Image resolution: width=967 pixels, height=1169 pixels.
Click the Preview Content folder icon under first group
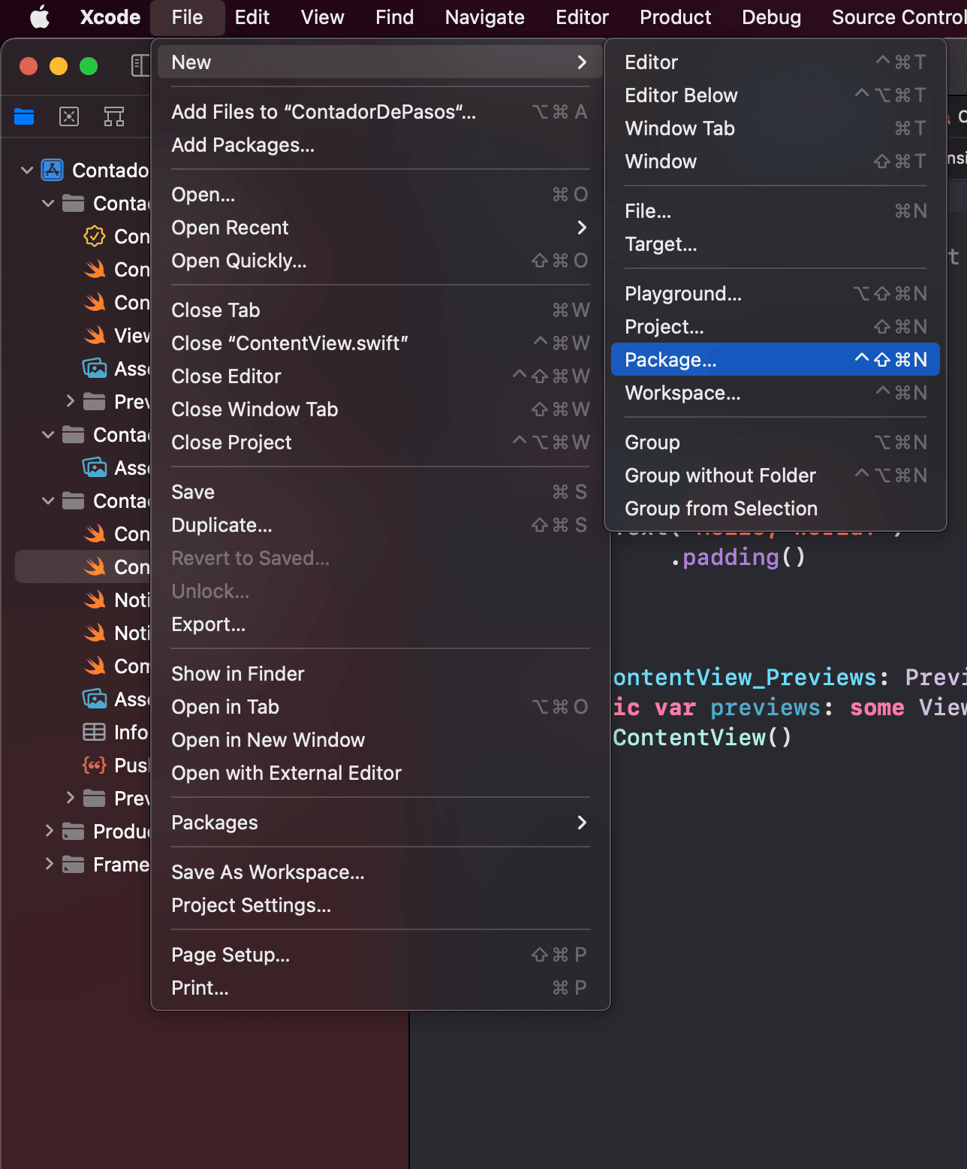(x=94, y=402)
